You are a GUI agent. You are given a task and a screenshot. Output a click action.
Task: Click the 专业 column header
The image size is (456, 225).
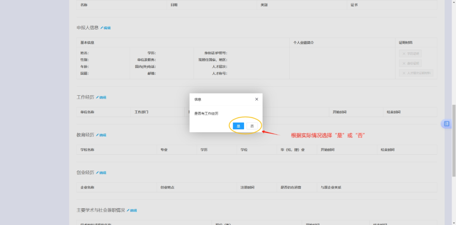click(164, 150)
